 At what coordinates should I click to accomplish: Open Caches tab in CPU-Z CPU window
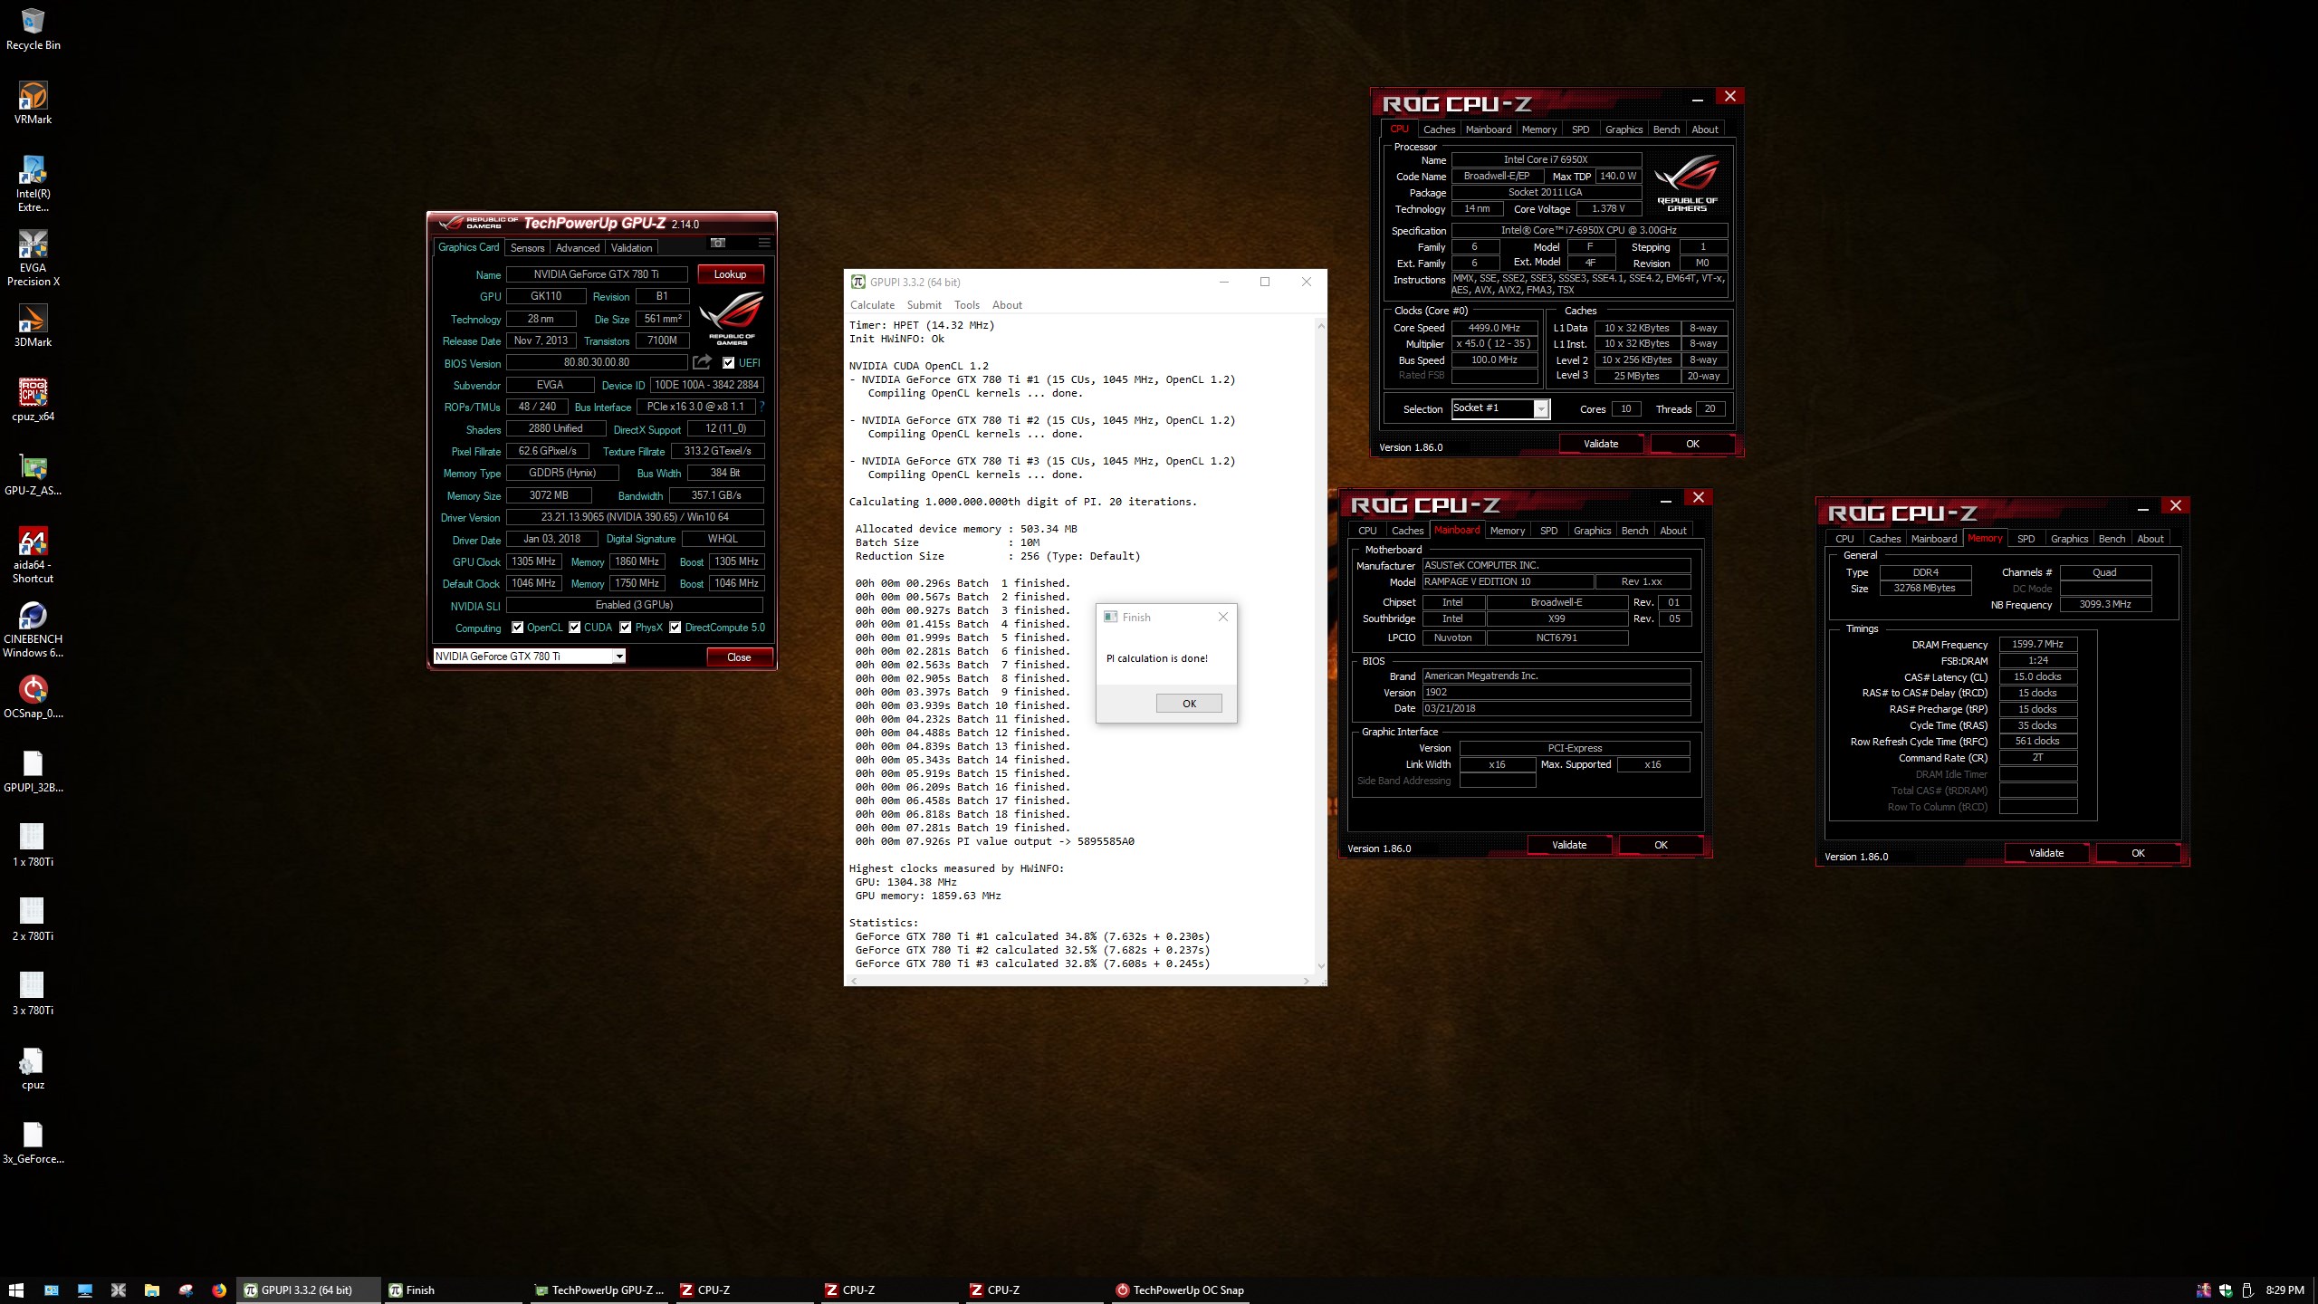click(1439, 129)
